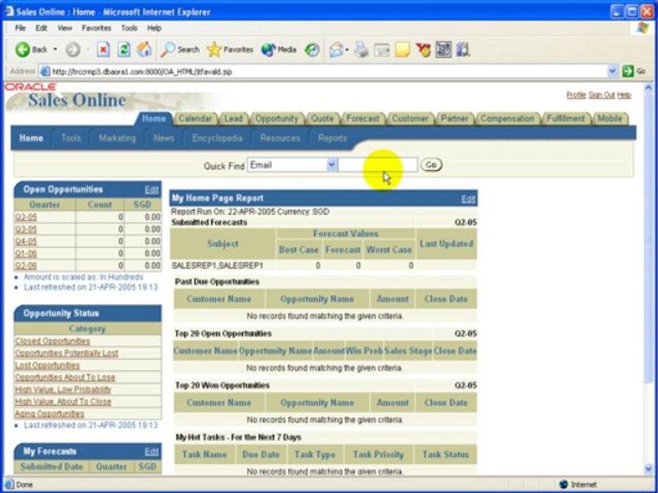This screenshot has width=658, height=493.
Task: Open the File menu
Action: point(20,28)
